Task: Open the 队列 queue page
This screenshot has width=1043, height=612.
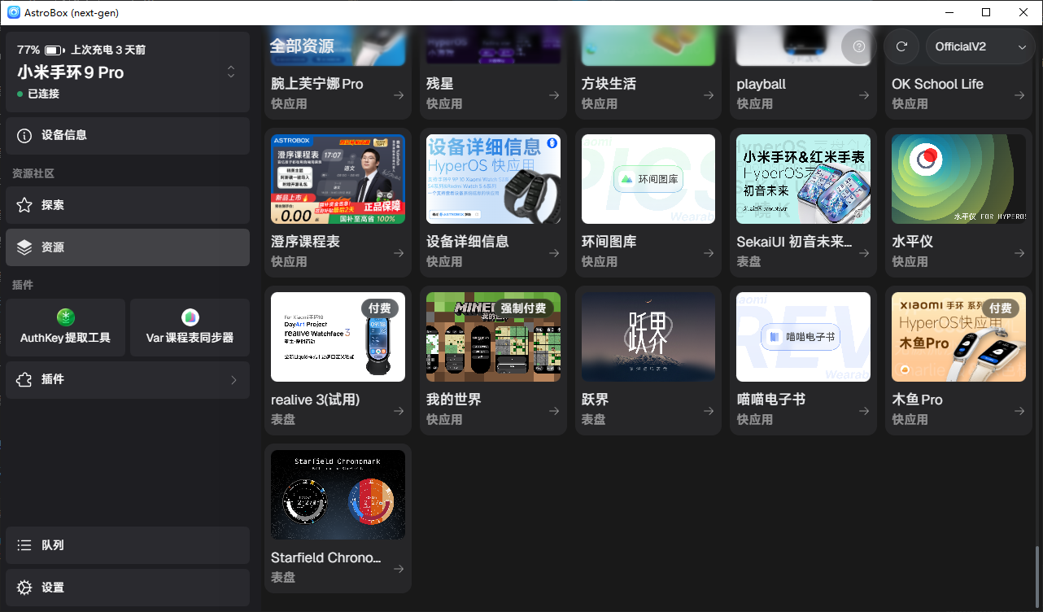Action: click(128, 545)
